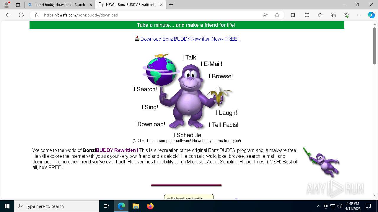Click Download BonziBUDDY Rewritten Now - FREE! link
The image size is (378, 212).
(190, 39)
